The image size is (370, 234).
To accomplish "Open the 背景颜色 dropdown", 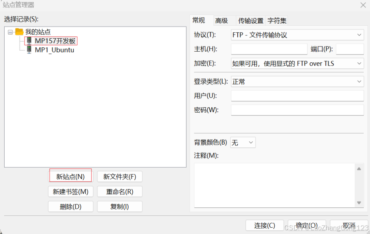I will pyautogui.click(x=243, y=142).
